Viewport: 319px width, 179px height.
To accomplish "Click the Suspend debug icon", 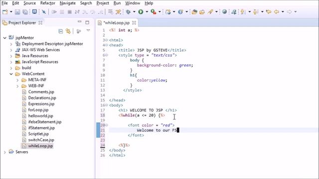I will [x=62, y=12].
